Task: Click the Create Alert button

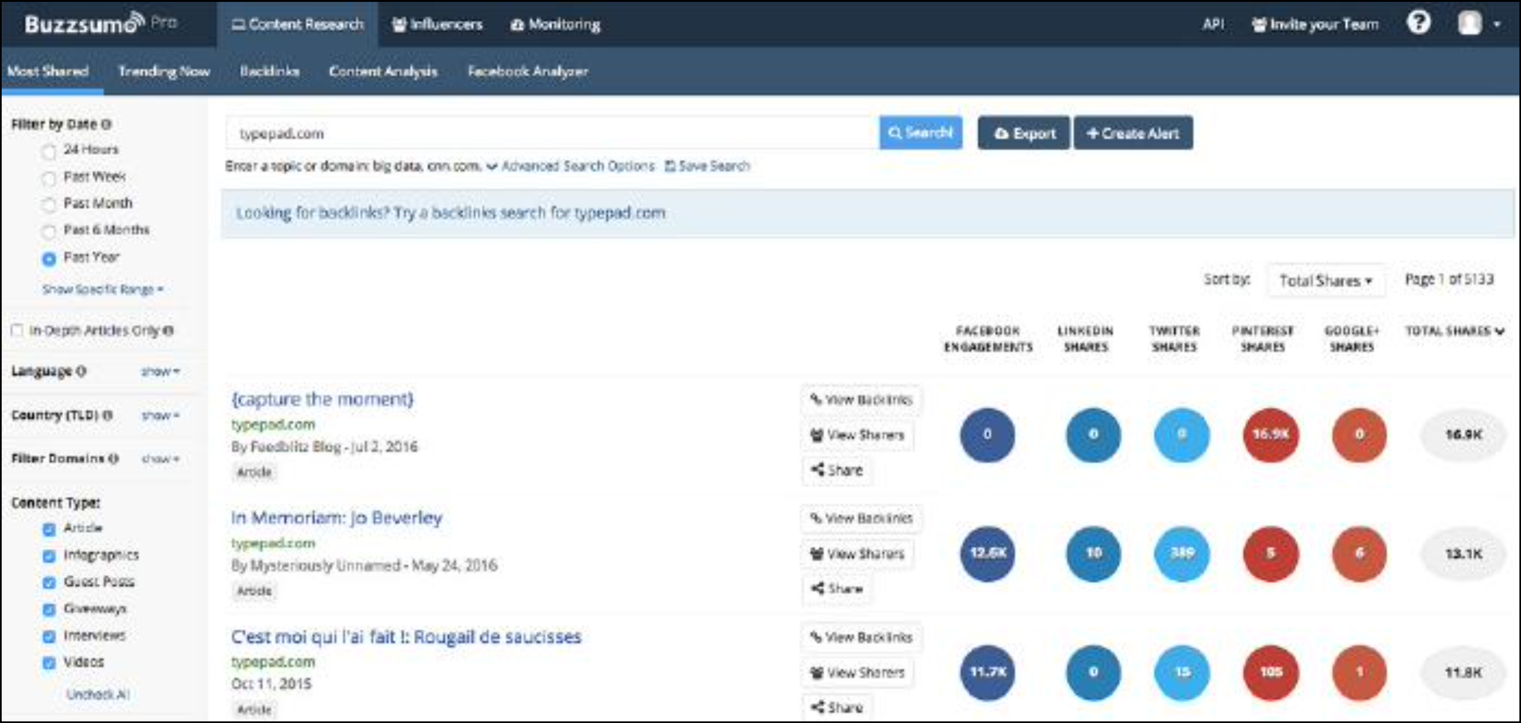Action: 1133,133
